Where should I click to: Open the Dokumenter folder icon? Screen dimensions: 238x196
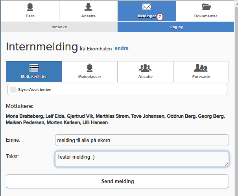coord(206,7)
